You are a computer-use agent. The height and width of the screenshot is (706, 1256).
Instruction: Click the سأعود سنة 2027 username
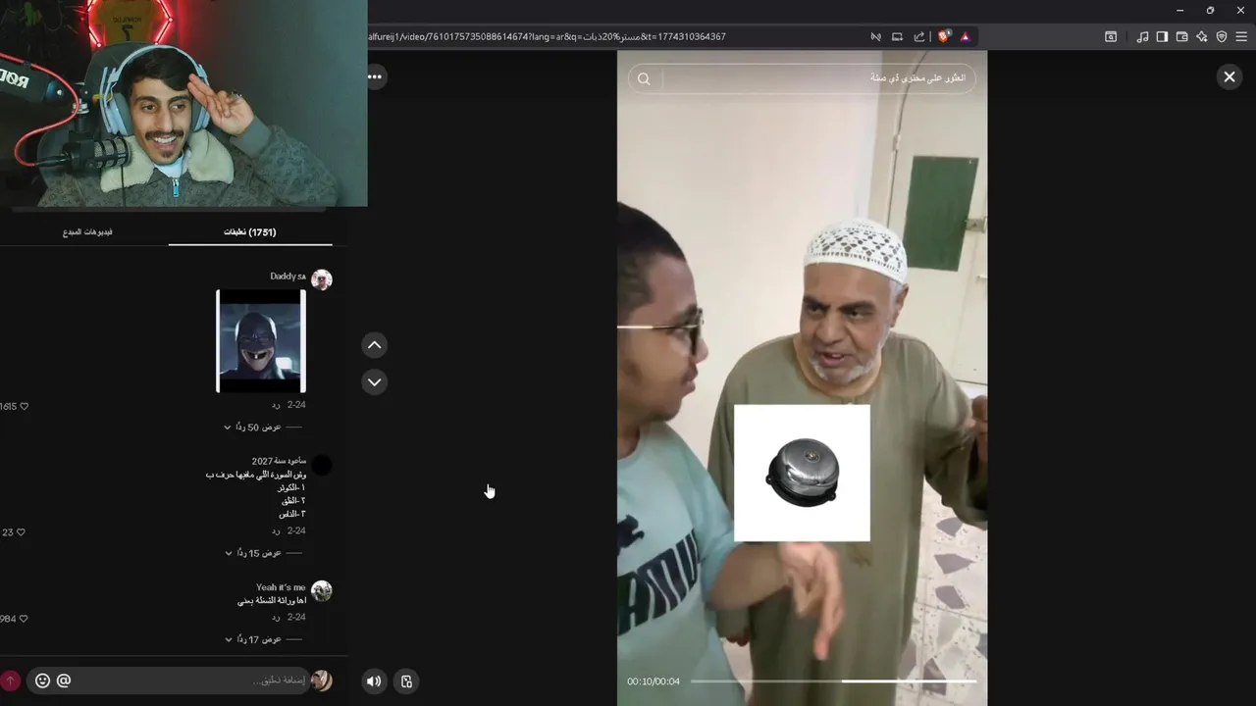tap(279, 461)
